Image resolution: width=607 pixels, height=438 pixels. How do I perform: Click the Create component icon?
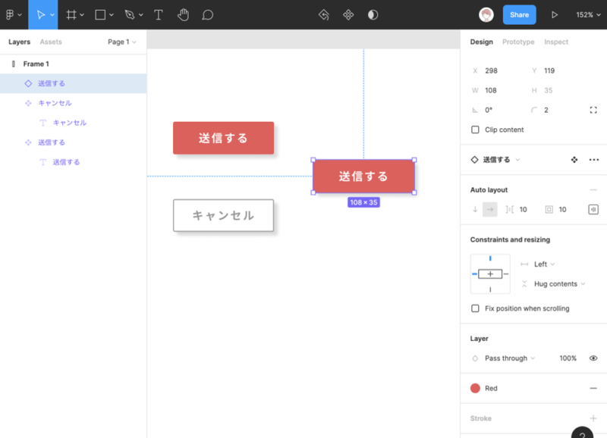pyautogui.click(x=348, y=14)
